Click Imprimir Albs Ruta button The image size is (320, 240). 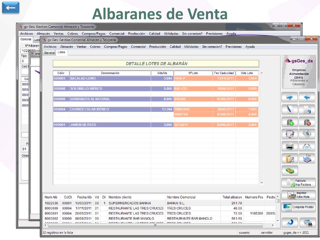298,195
